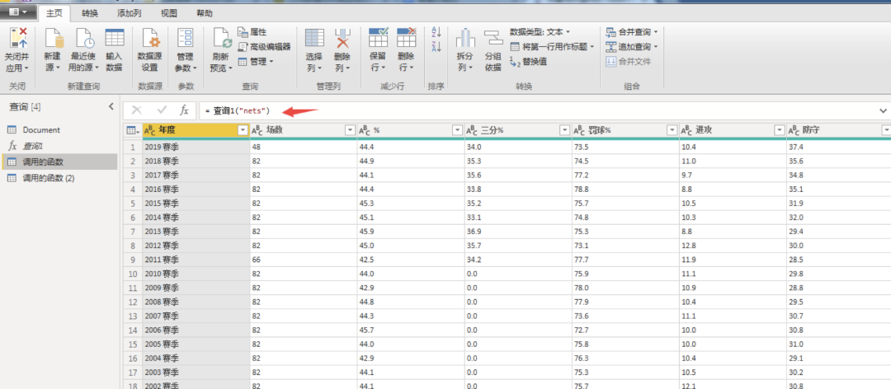The height and width of the screenshot is (389, 891).
Task: Open filter dropdown for % column
Action: (457, 130)
